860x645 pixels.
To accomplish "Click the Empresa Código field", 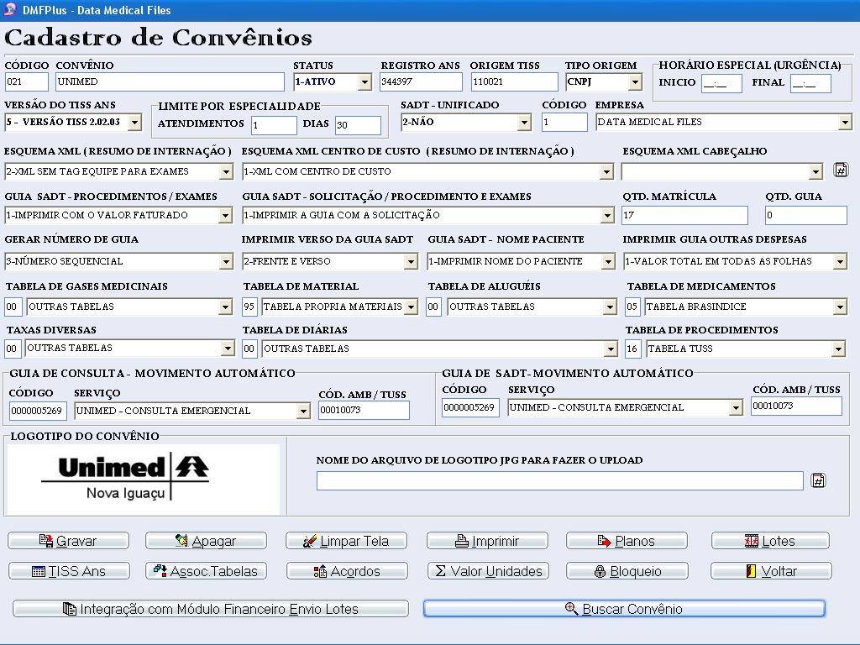I will 564,123.
